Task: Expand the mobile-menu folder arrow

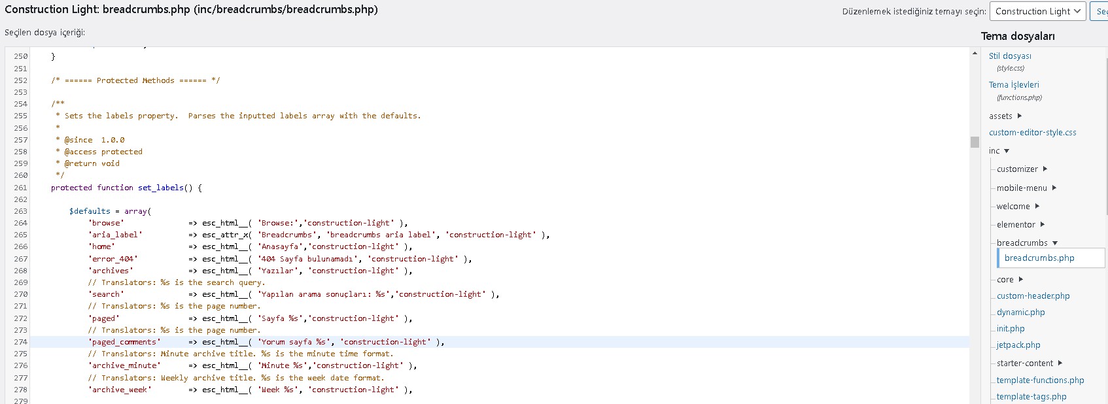Action: 1054,188
